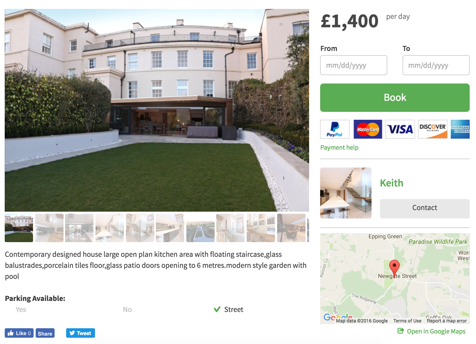Click the American Express card icon
The width and height of the screenshot is (476, 344).
coord(460,129)
